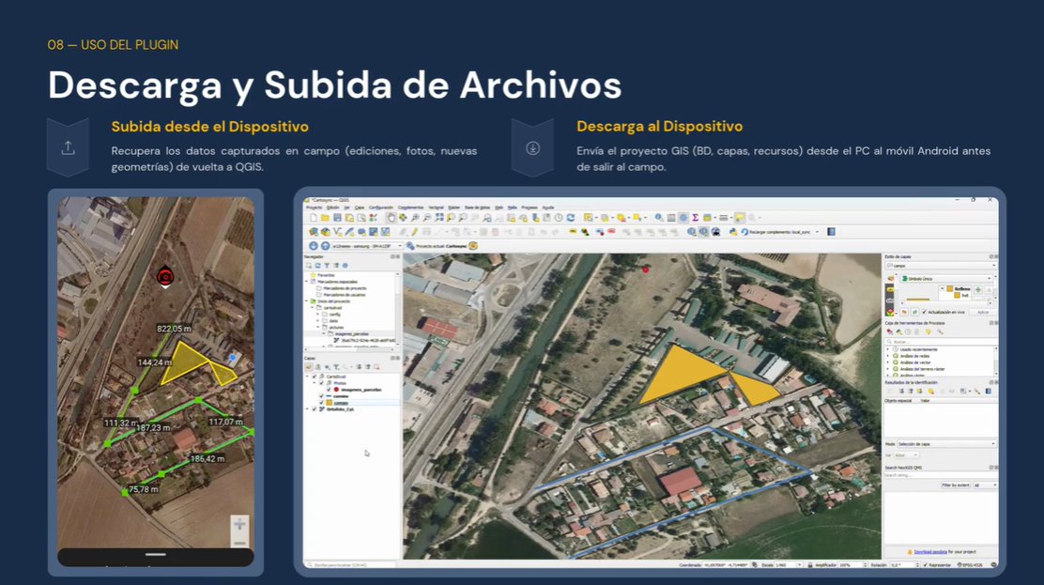Click the Coordenada field in status bar

click(727, 565)
